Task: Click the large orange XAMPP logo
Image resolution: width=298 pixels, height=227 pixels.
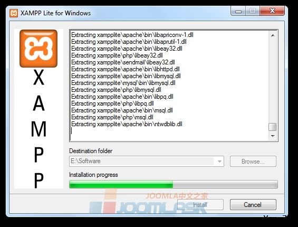Action: 39,49
